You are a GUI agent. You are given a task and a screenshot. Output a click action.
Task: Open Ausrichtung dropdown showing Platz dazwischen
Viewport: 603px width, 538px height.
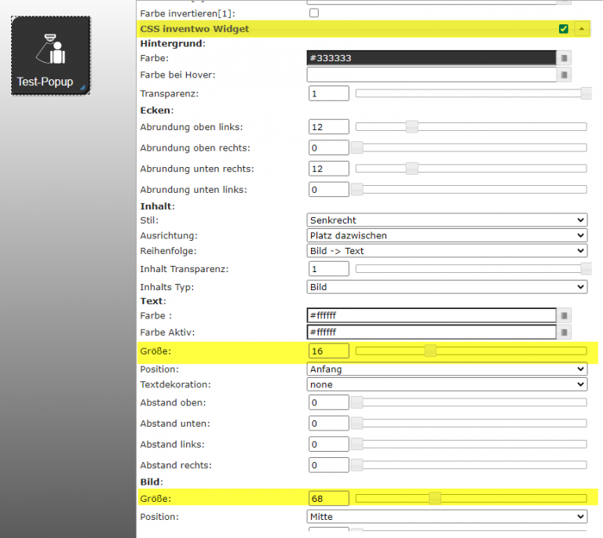point(446,235)
